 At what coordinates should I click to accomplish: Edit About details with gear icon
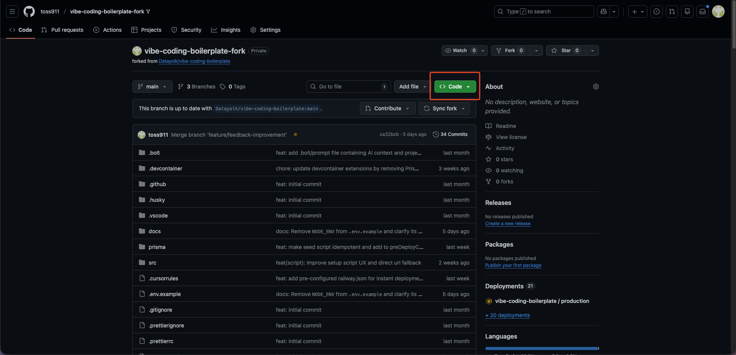coord(596,87)
